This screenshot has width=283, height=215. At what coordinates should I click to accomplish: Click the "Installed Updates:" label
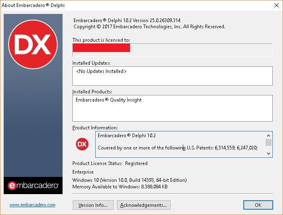coord(91,63)
